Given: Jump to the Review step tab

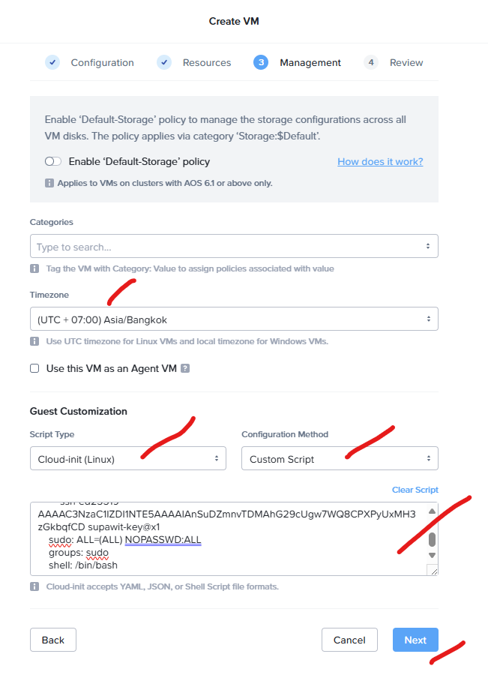Looking at the screenshot, I should 406,63.
